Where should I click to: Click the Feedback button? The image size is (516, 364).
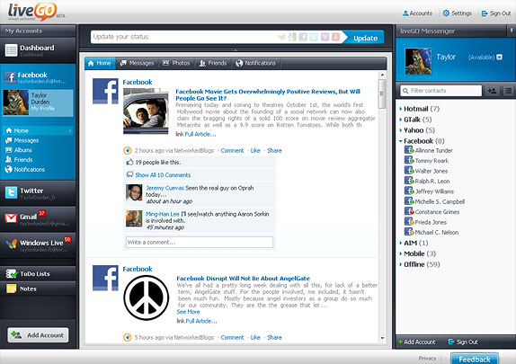tap(475, 359)
